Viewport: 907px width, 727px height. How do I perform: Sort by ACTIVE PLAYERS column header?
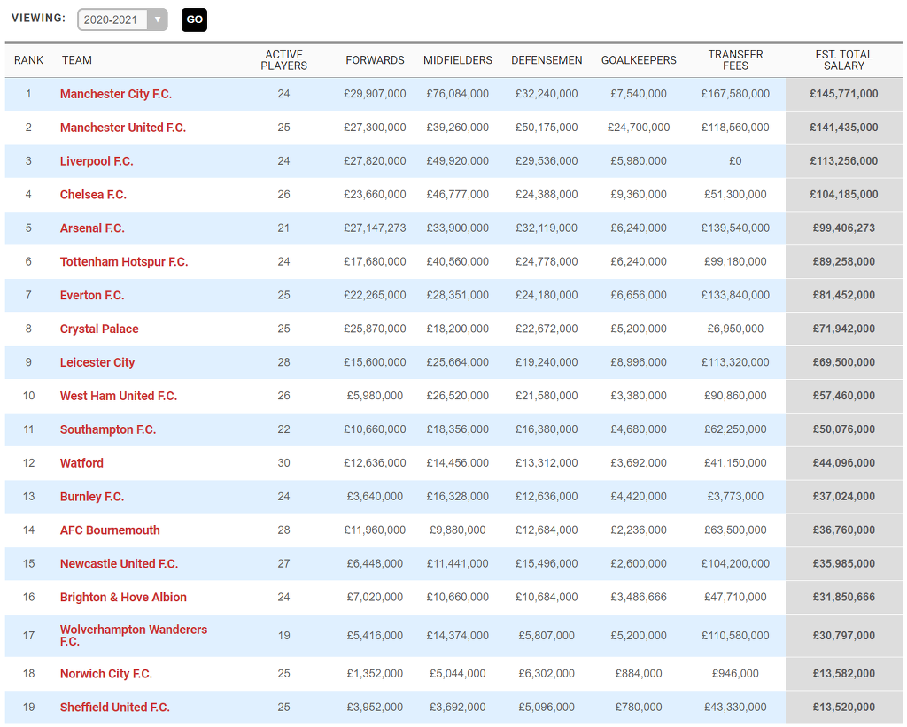click(284, 60)
